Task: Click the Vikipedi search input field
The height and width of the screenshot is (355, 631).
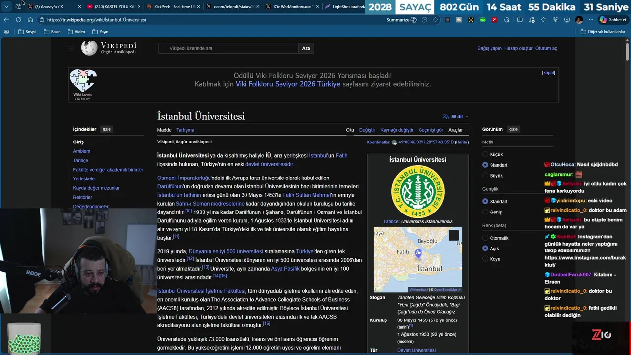Action: tap(228, 48)
